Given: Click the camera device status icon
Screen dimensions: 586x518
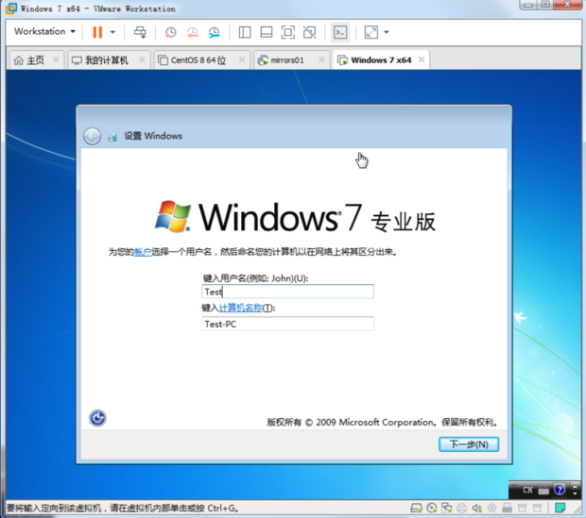Looking at the screenshot, I should tap(492, 508).
